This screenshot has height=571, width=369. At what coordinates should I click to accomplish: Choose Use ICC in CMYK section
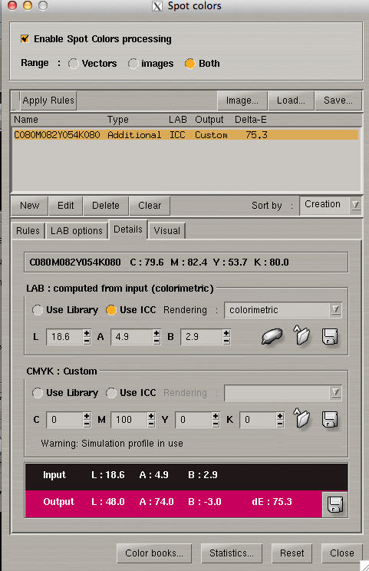click(x=111, y=393)
